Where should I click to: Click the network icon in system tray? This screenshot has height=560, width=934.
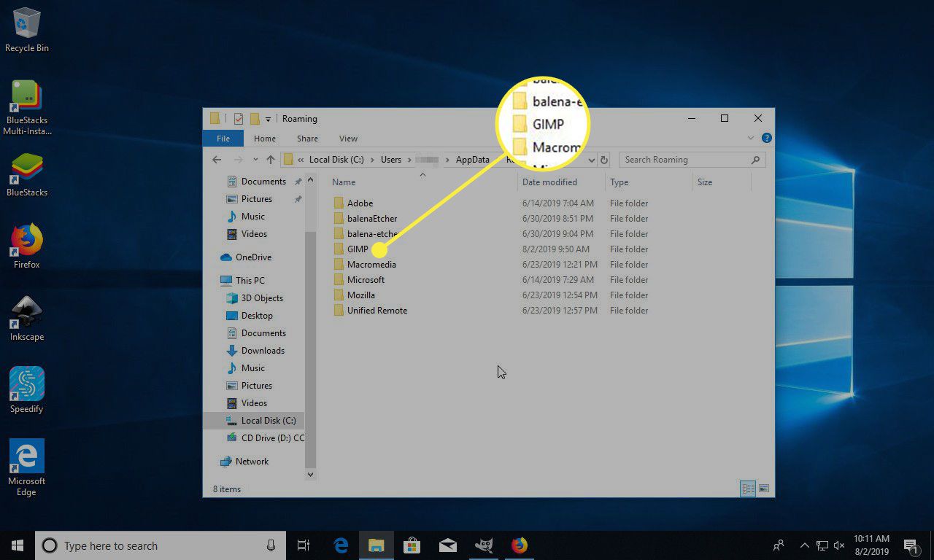pos(822,545)
